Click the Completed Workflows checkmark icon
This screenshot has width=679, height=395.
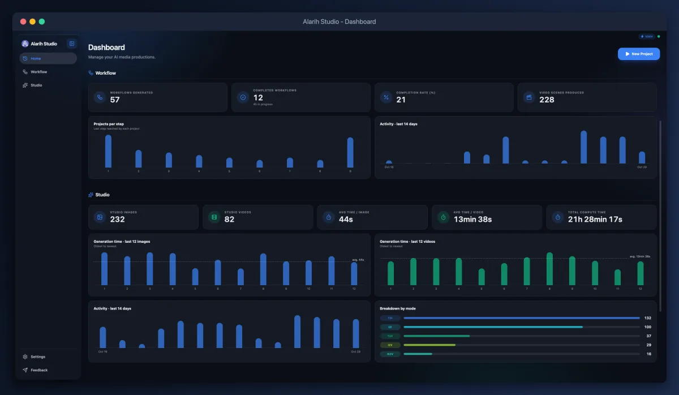243,97
